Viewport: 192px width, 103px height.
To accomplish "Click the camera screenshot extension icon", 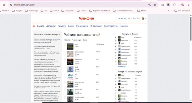I will coord(162,5).
